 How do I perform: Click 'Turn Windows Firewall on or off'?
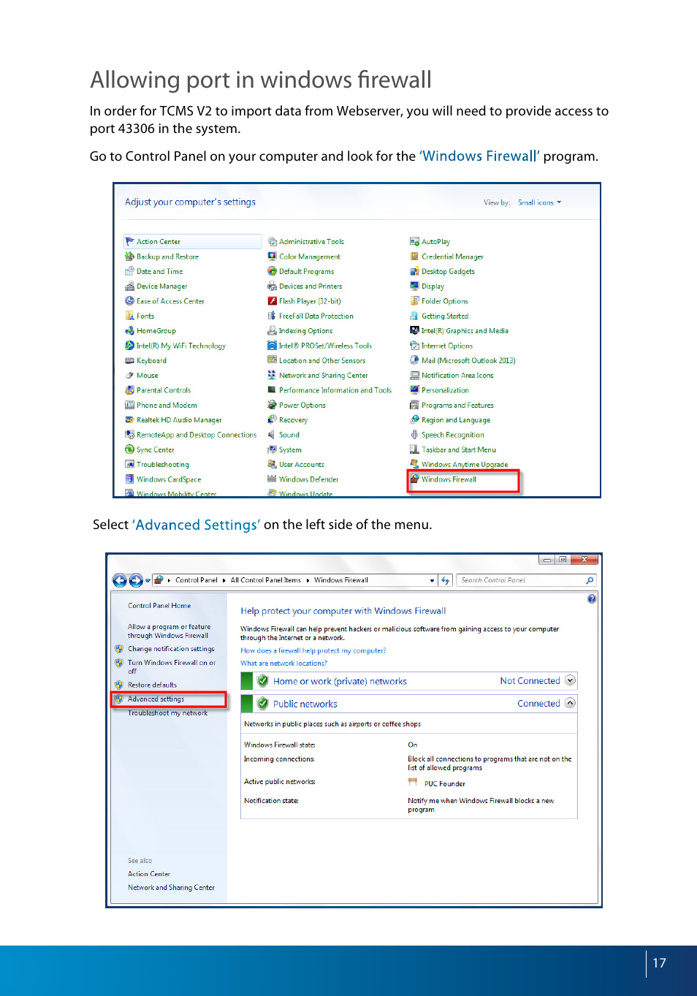tap(172, 667)
